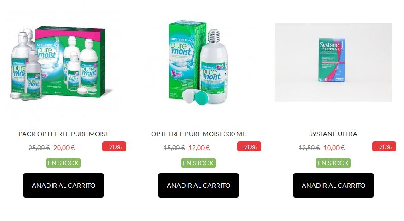Open the Systane Ultra product image
The height and width of the screenshot is (221, 404).
[333, 63]
